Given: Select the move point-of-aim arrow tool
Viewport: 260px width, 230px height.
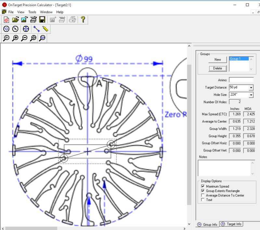Looking at the screenshot, I should click(x=15, y=29).
